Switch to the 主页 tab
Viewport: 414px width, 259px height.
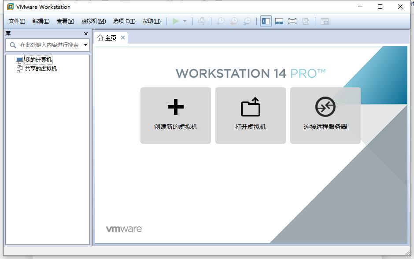point(108,38)
